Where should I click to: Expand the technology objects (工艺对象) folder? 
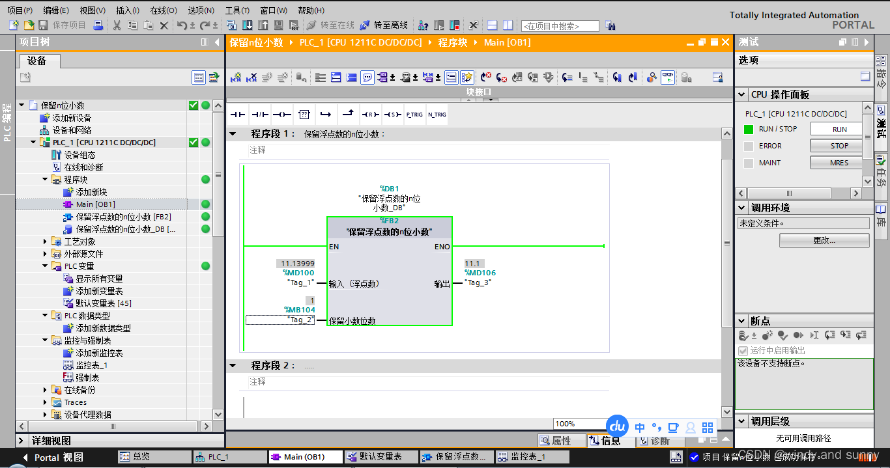click(x=46, y=241)
